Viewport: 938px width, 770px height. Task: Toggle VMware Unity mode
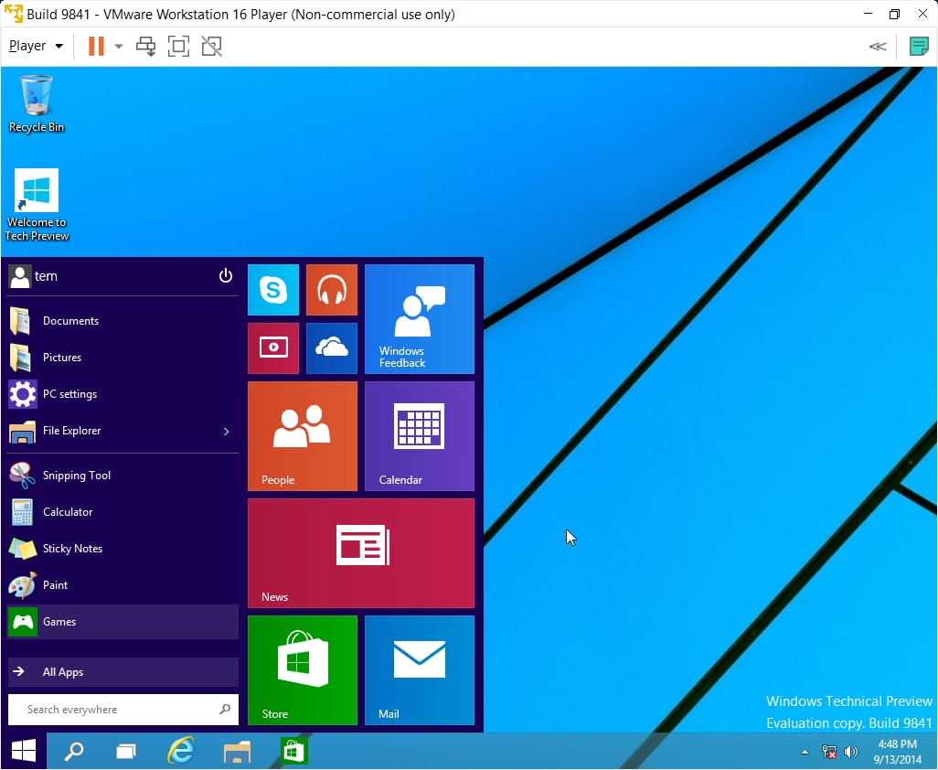[211, 46]
